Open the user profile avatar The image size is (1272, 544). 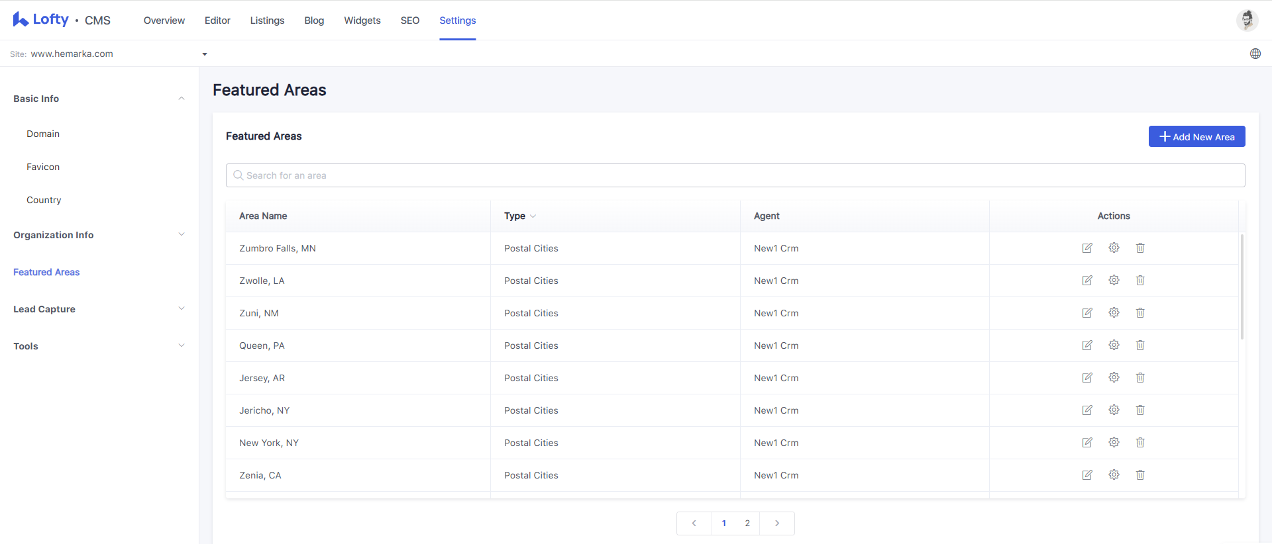click(1247, 20)
